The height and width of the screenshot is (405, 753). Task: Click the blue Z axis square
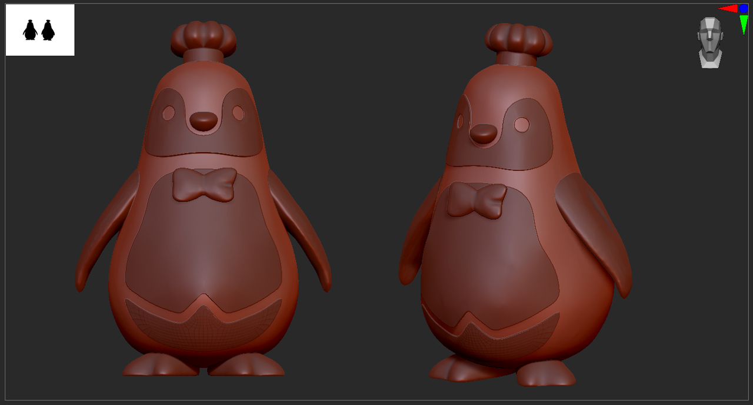click(744, 8)
